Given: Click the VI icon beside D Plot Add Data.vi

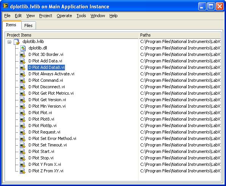Looking at the screenshot, I should 22,61.
